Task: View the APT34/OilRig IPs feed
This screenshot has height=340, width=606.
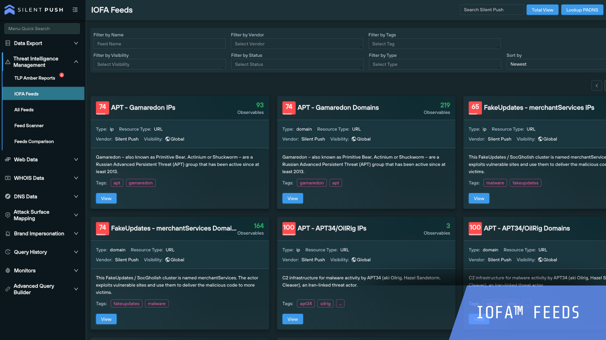Action: coord(293,319)
